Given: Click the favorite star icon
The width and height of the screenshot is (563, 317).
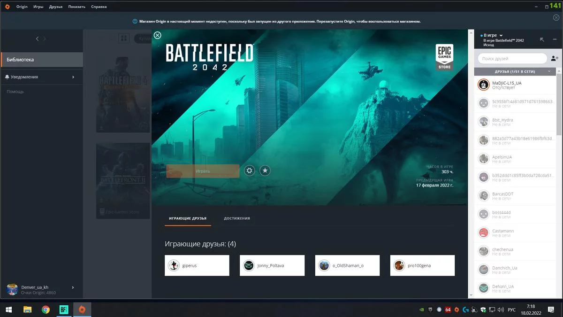Looking at the screenshot, I should point(265,170).
